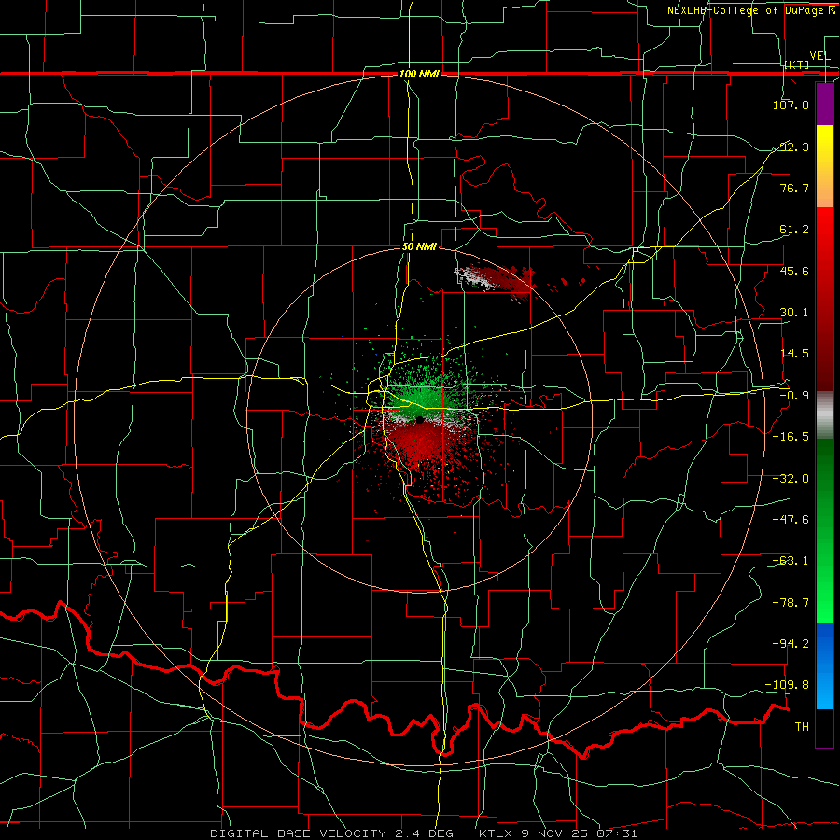Click the TH legend label

click(x=802, y=726)
